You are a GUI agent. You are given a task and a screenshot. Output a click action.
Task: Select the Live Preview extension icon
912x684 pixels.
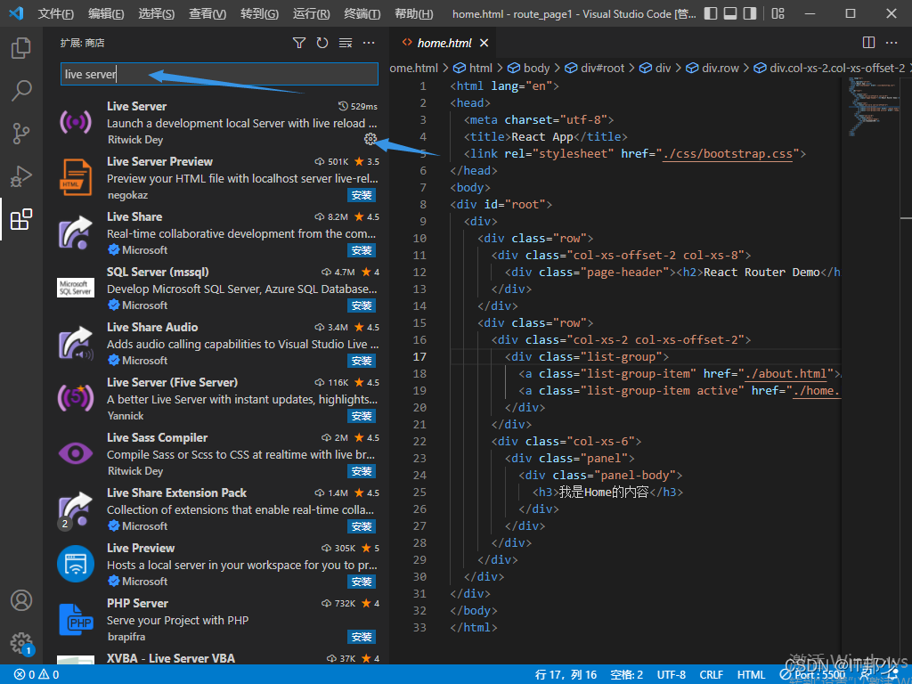pyautogui.click(x=76, y=564)
